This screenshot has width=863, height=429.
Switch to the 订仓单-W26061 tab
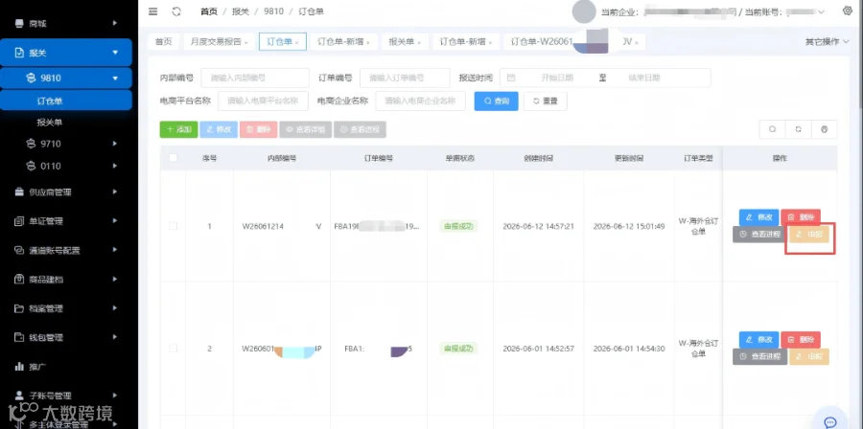(x=574, y=42)
